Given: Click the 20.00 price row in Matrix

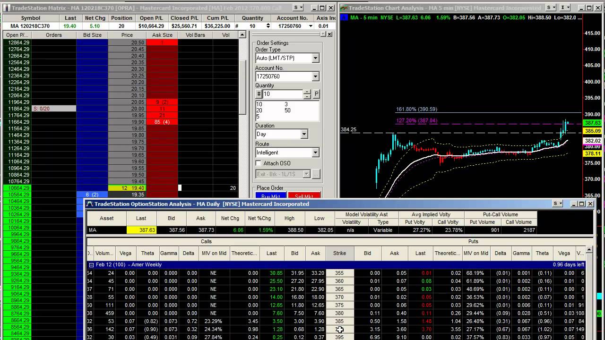Looking at the screenshot, I should [127, 109].
